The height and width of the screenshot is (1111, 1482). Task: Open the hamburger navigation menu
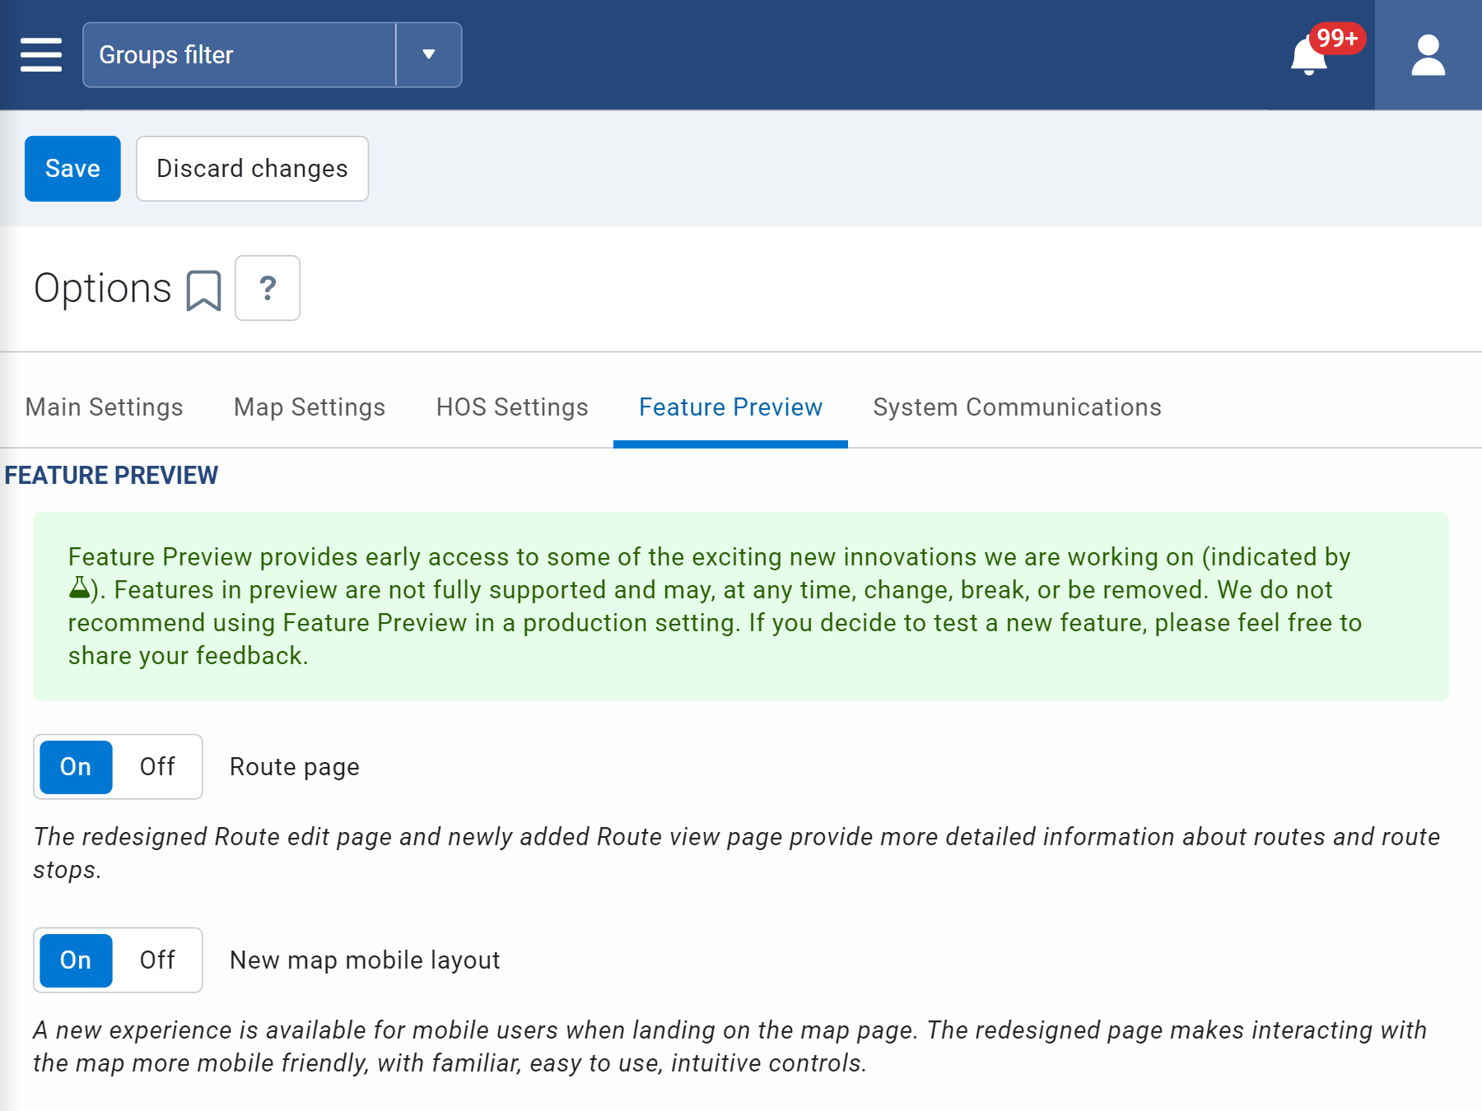40,55
